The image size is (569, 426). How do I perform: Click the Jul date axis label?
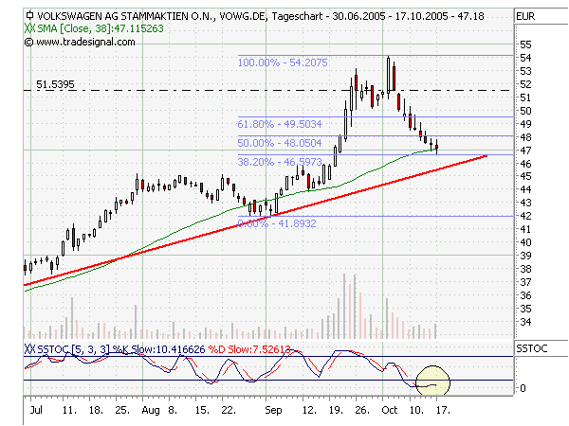(36, 411)
